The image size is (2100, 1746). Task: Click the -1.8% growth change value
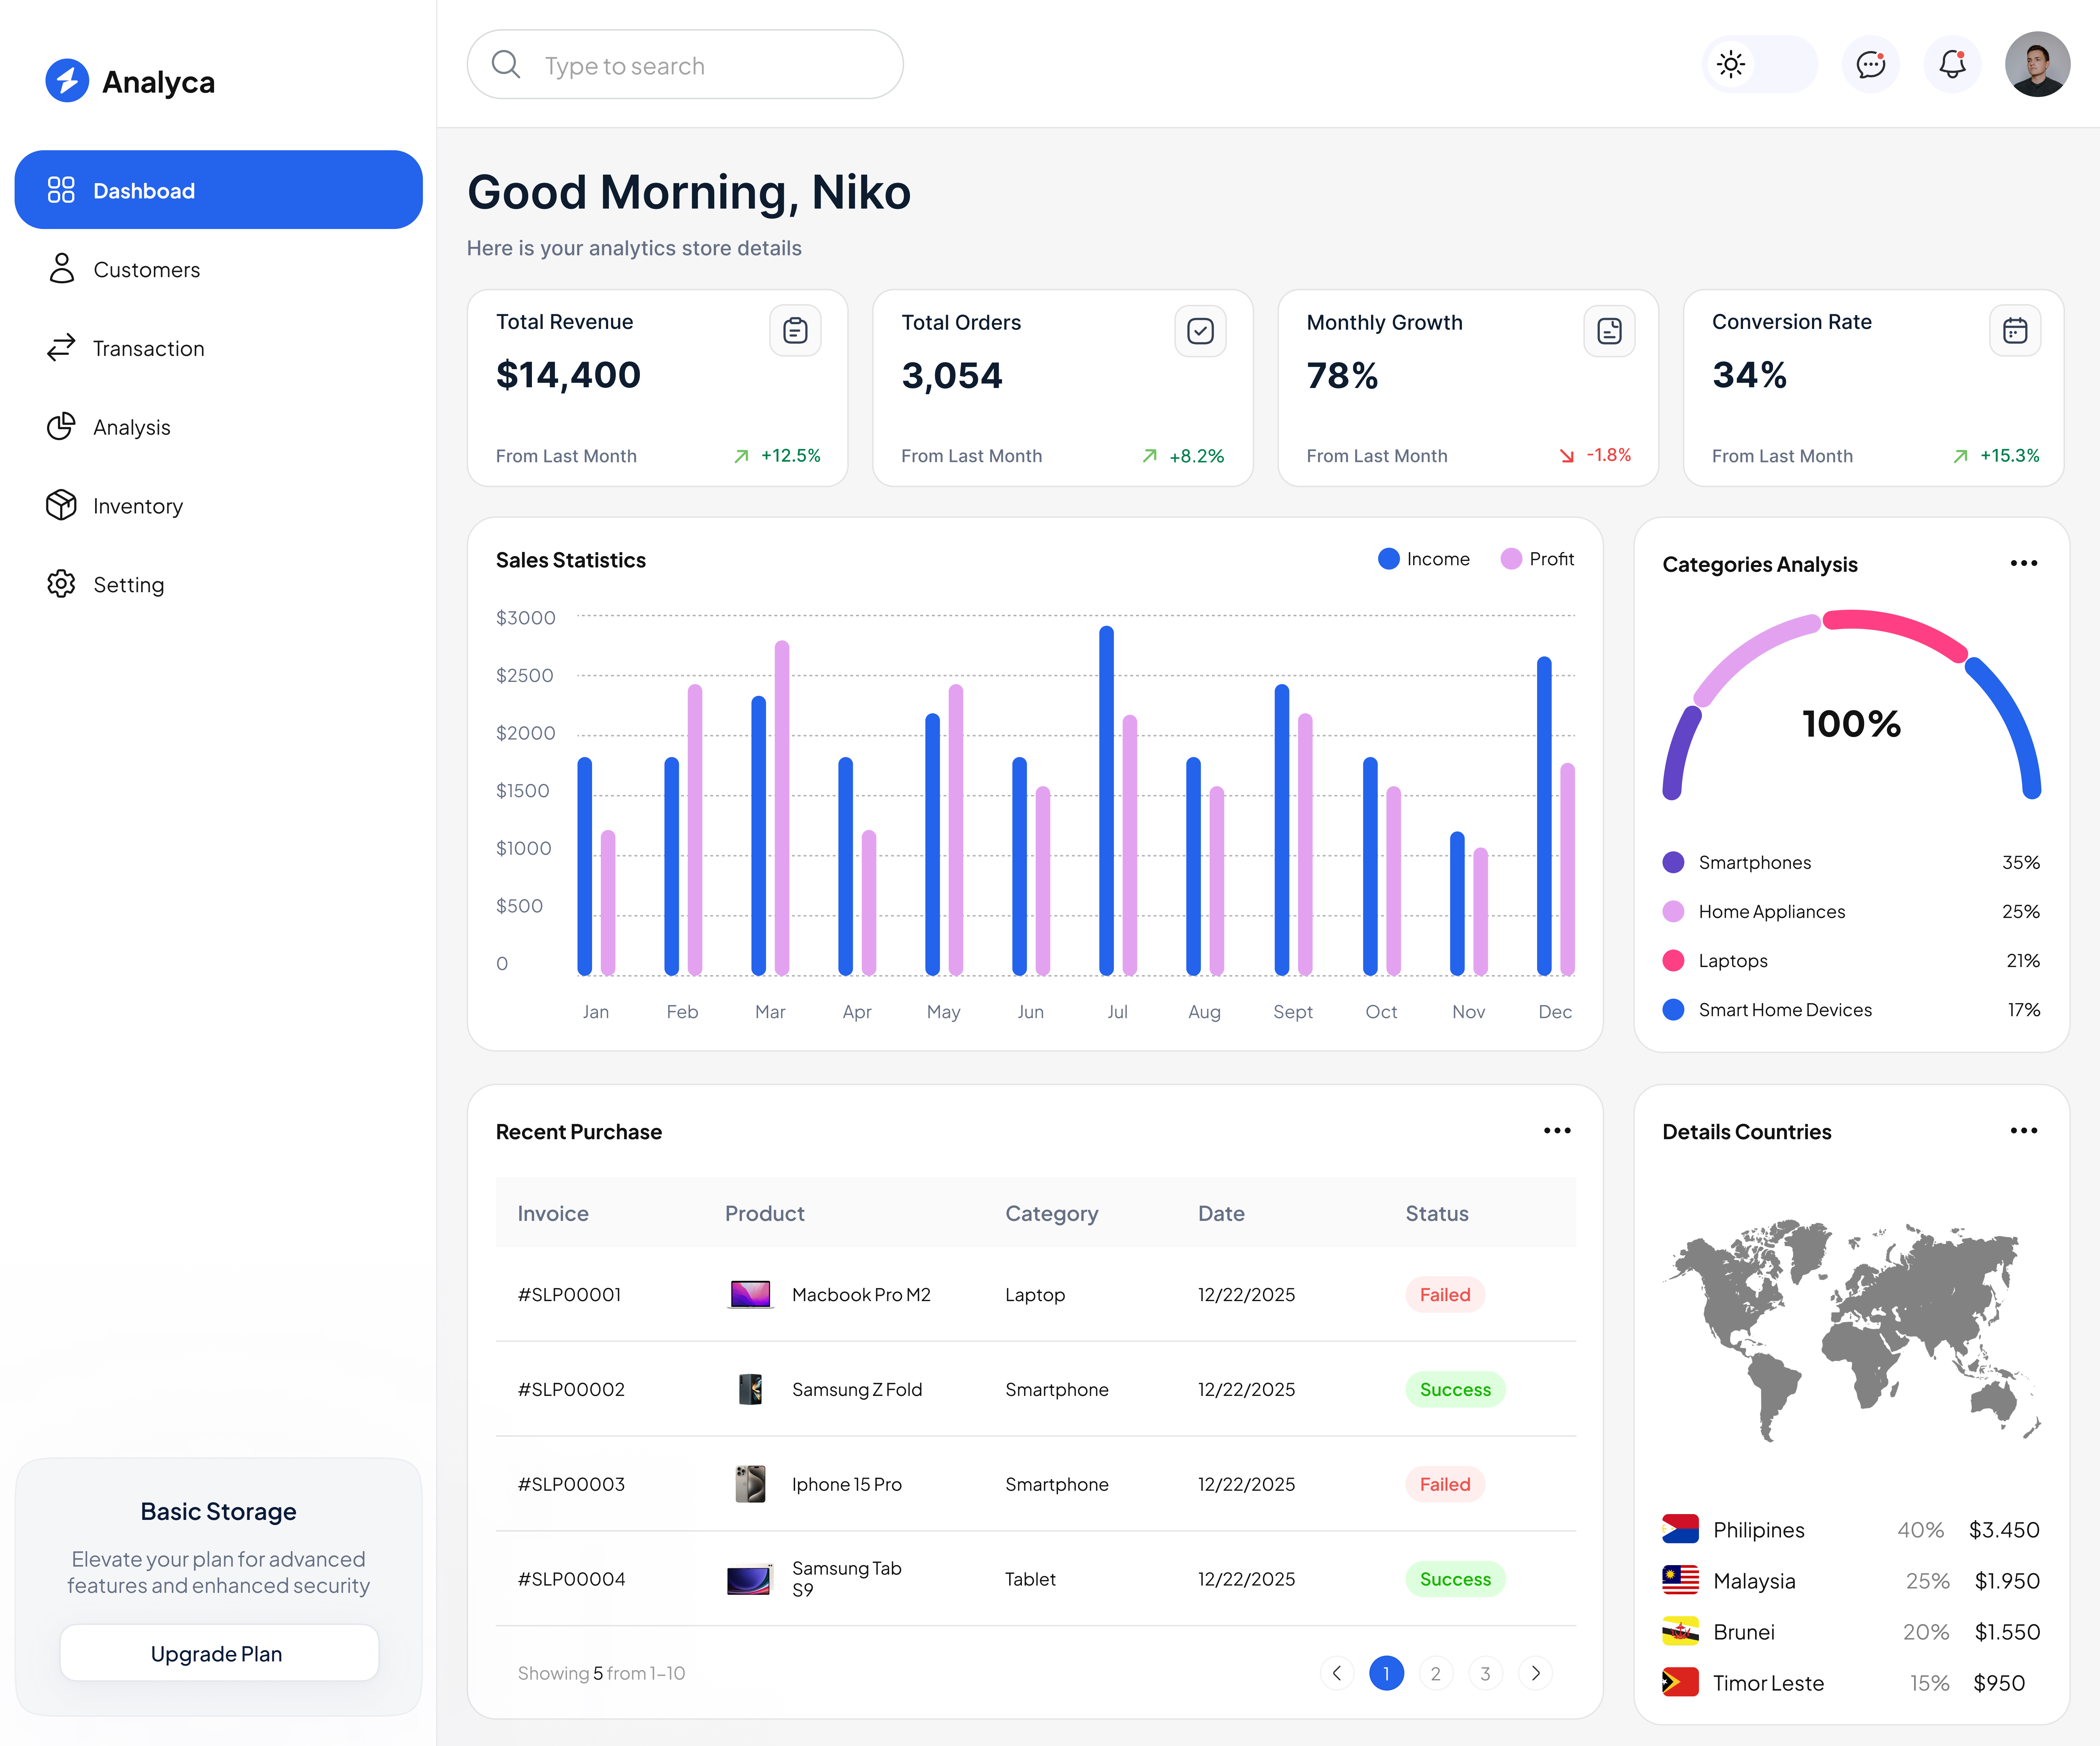pos(1608,455)
